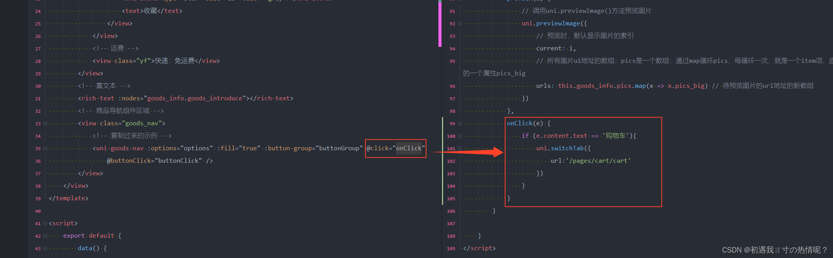Screen dimensions: 833x258
Task: Collapse the onClick(e) function fold on line 99
Action: click(460, 124)
